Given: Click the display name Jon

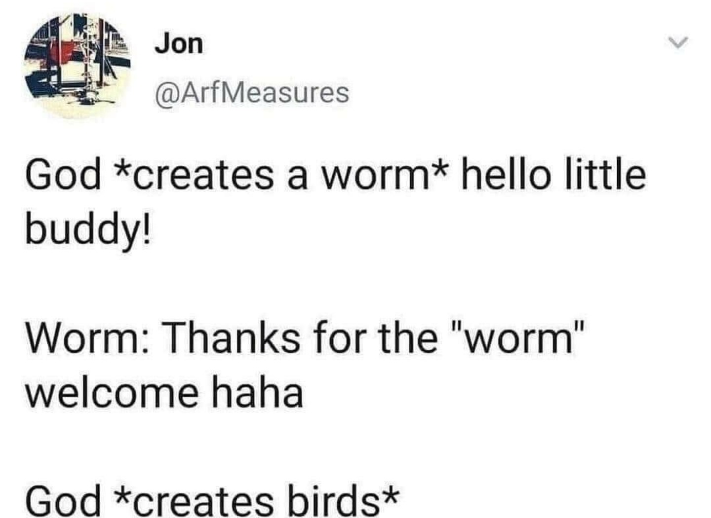Looking at the screenshot, I should click(x=179, y=44).
